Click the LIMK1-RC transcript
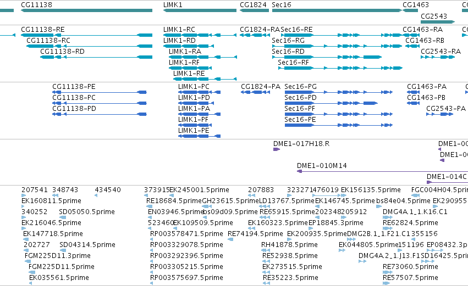Screen dimensions: 468x286 pyautogui.click(x=179, y=30)
